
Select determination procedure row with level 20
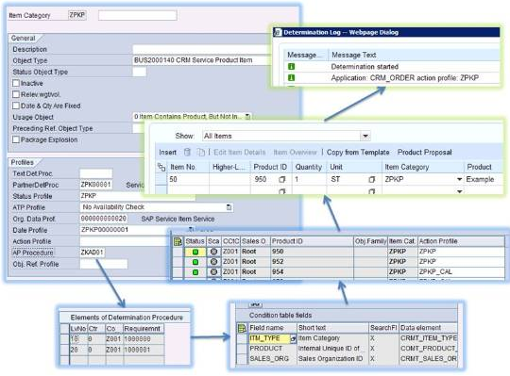pyautogui.click(x=65, y=350)
